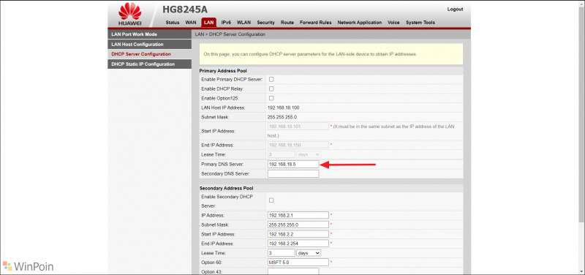Open DHCP Server Configuration page
The height and width of the screenshot is (275, 585).
pyautogui.click(x=150, y=54)
